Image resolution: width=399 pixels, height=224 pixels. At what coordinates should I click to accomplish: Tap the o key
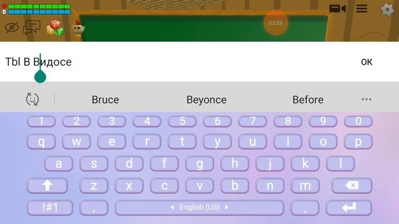(x=323, y=141)
